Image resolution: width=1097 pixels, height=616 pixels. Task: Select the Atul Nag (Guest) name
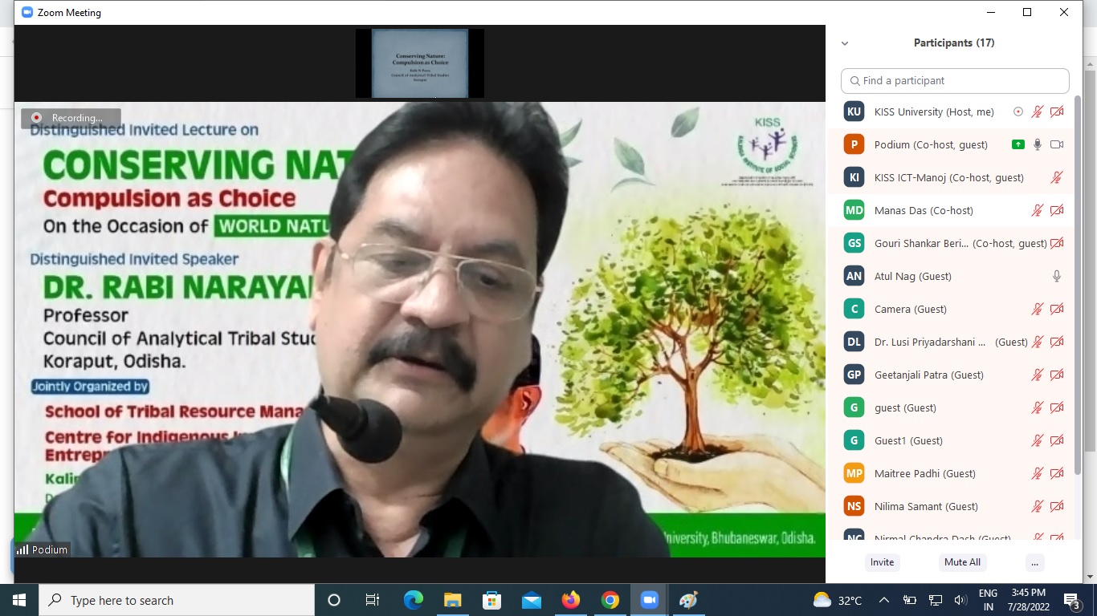[x=913, y=276]
